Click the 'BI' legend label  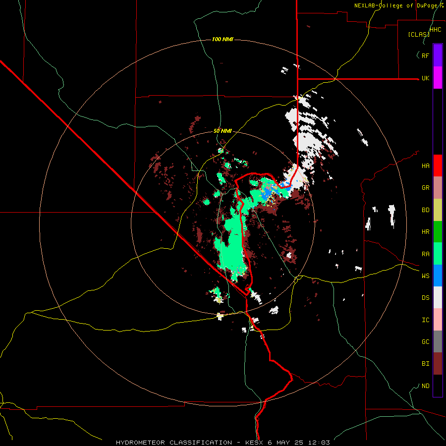point(425,364)
